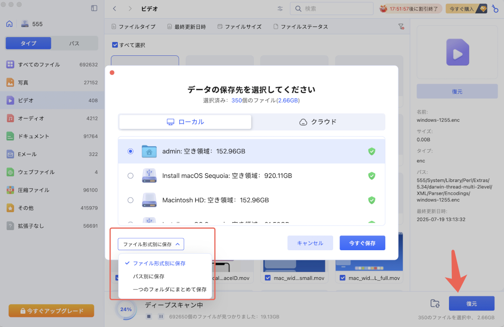Click the recovery folder icon beside 復元

(x=434, y=303)
